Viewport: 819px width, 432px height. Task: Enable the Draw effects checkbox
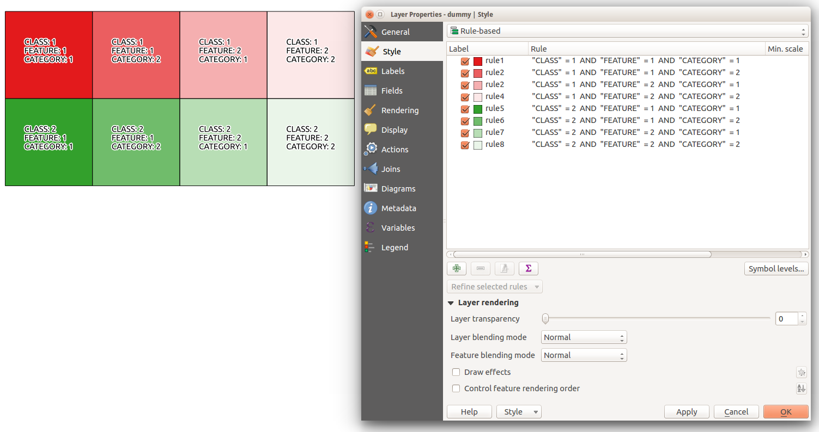click(456, 372)
